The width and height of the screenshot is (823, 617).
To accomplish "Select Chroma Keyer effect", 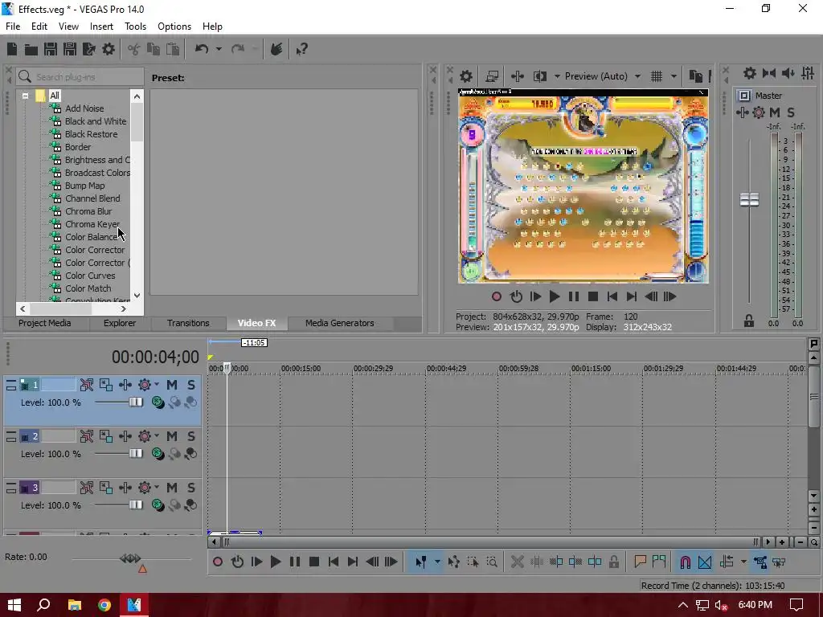I will tap(92, 224).
